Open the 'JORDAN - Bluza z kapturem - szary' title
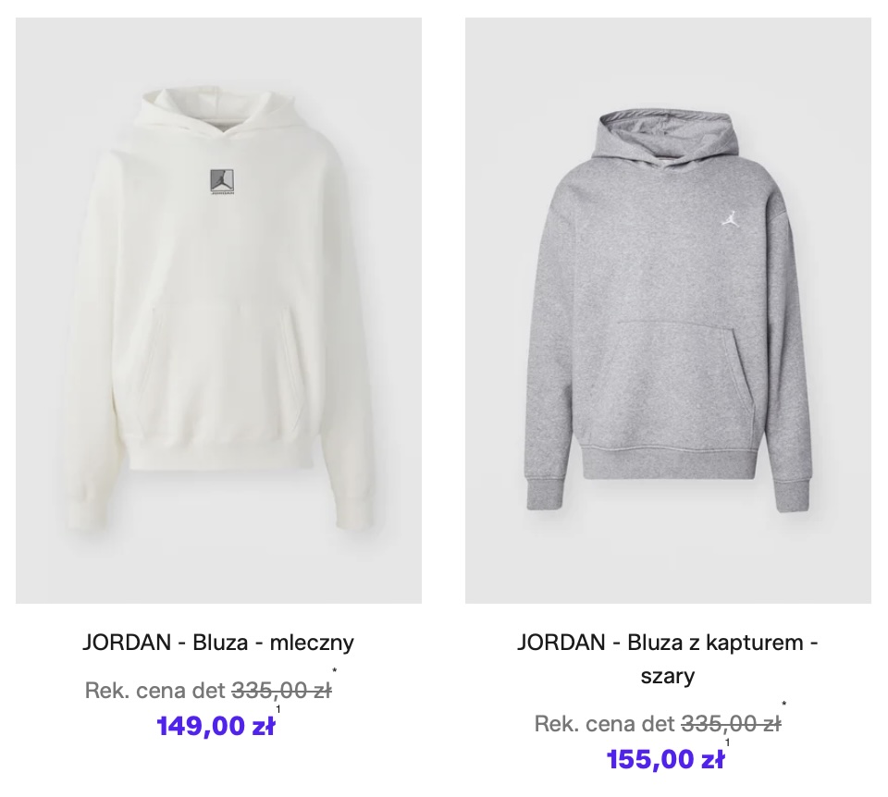Screen dimensions: 888x797 668,659
